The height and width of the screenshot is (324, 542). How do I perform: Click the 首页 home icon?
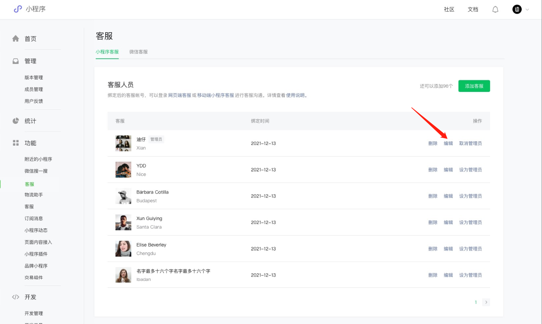click(x=16, y=39)
